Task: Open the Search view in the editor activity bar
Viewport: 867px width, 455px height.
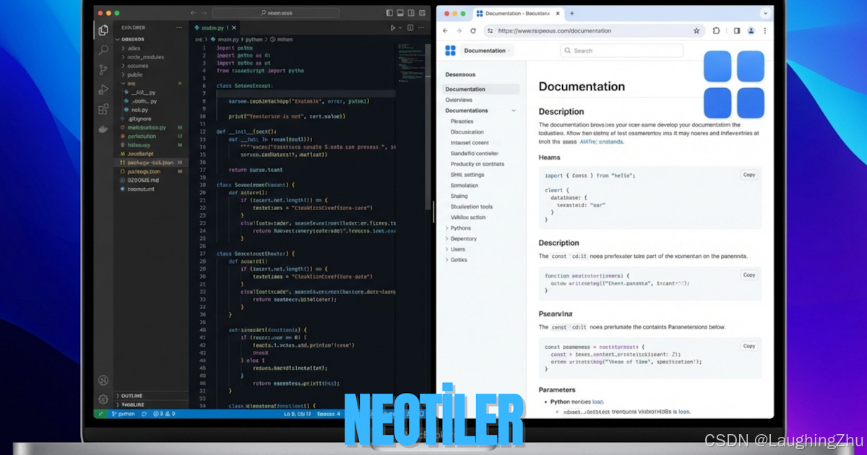Action: pos(103,50)
